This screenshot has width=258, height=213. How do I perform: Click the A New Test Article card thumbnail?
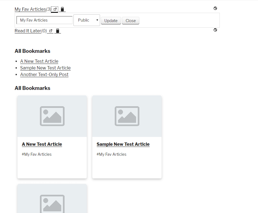(x=52, y=116)
